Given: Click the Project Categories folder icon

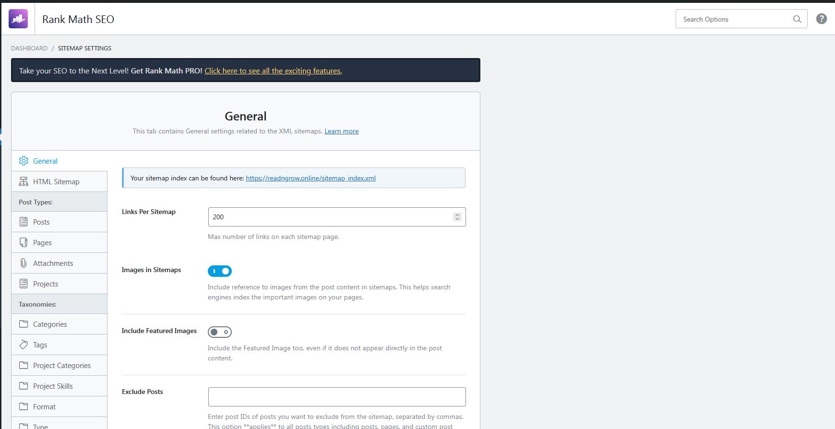Looking at the screenshot, I should [x=24, y=365].
